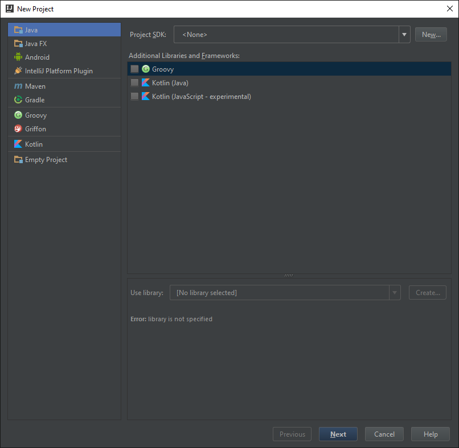Click the Empty Project folder icon
Screen dimensions: 459x448
pyautogui.click(x=18, y=160)
